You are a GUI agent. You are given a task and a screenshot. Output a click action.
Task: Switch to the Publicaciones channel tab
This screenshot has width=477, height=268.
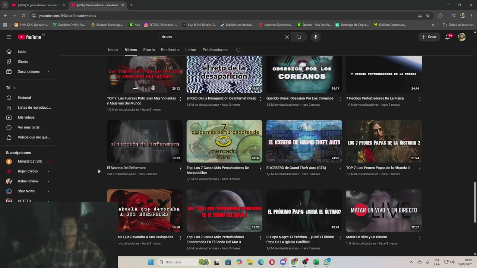coord(215,50)
